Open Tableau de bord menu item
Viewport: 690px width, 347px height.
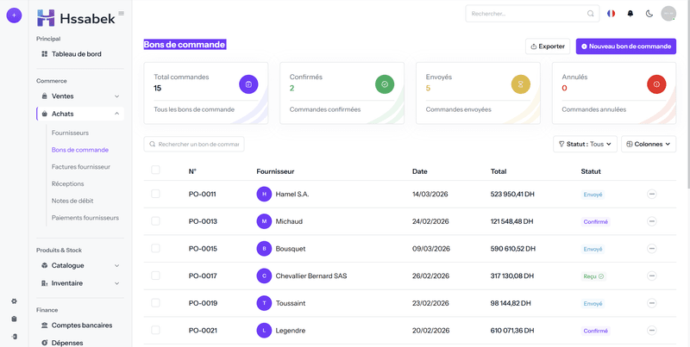[76, 54]
